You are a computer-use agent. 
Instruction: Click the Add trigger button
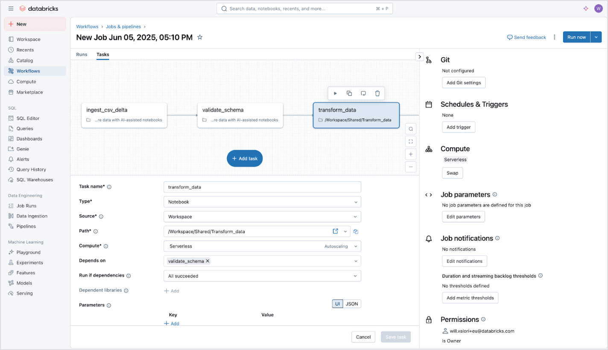459,127
